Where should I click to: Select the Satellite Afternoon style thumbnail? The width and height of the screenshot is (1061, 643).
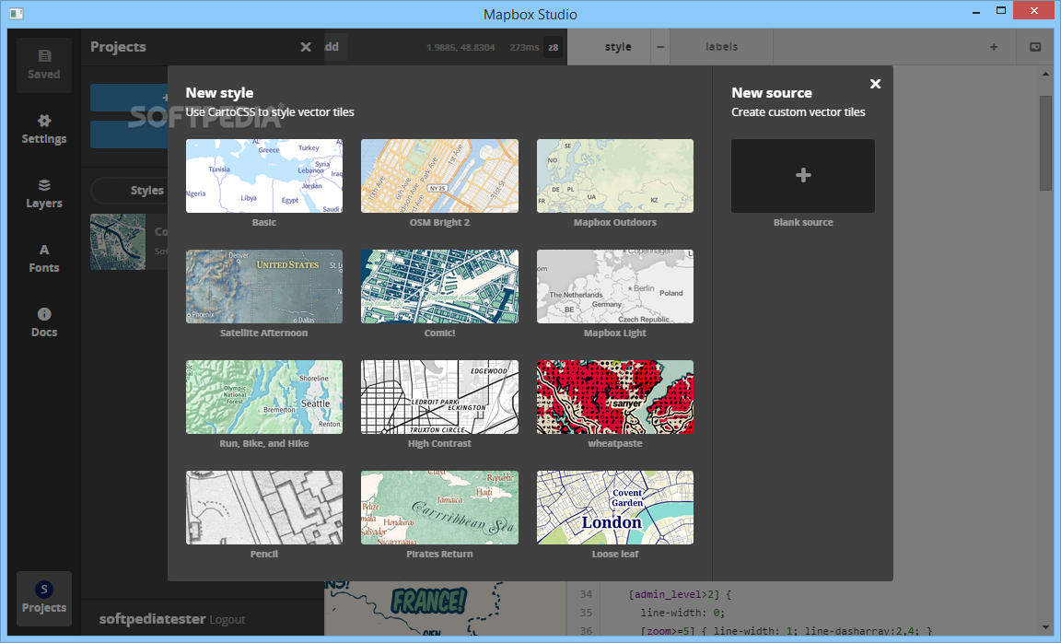pos(264,286)
